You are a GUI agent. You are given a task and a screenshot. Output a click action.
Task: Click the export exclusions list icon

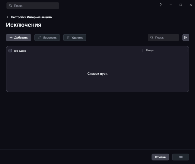click(186, 37)
